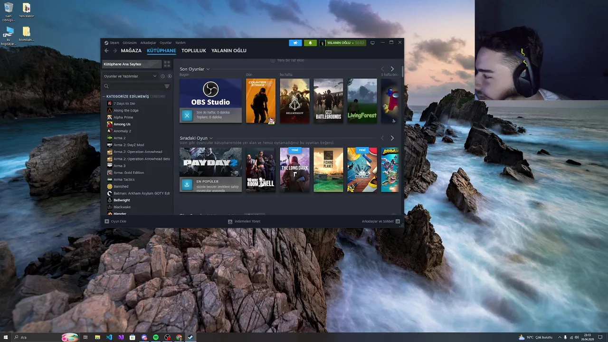Click Oyun Ekle link

point(118,221)
